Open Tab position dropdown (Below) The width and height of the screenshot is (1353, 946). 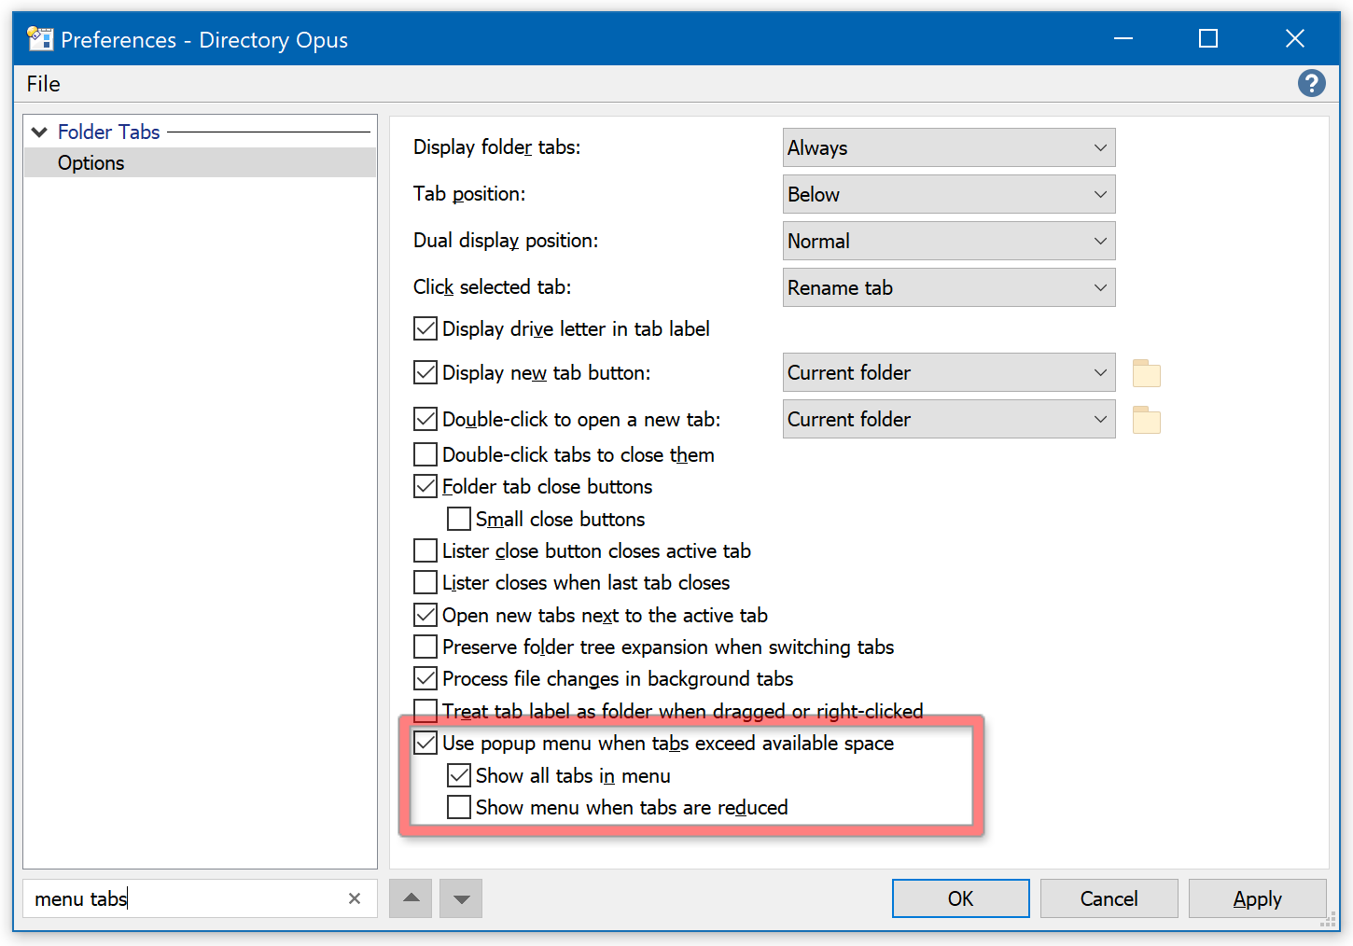[x=949, y=194]
